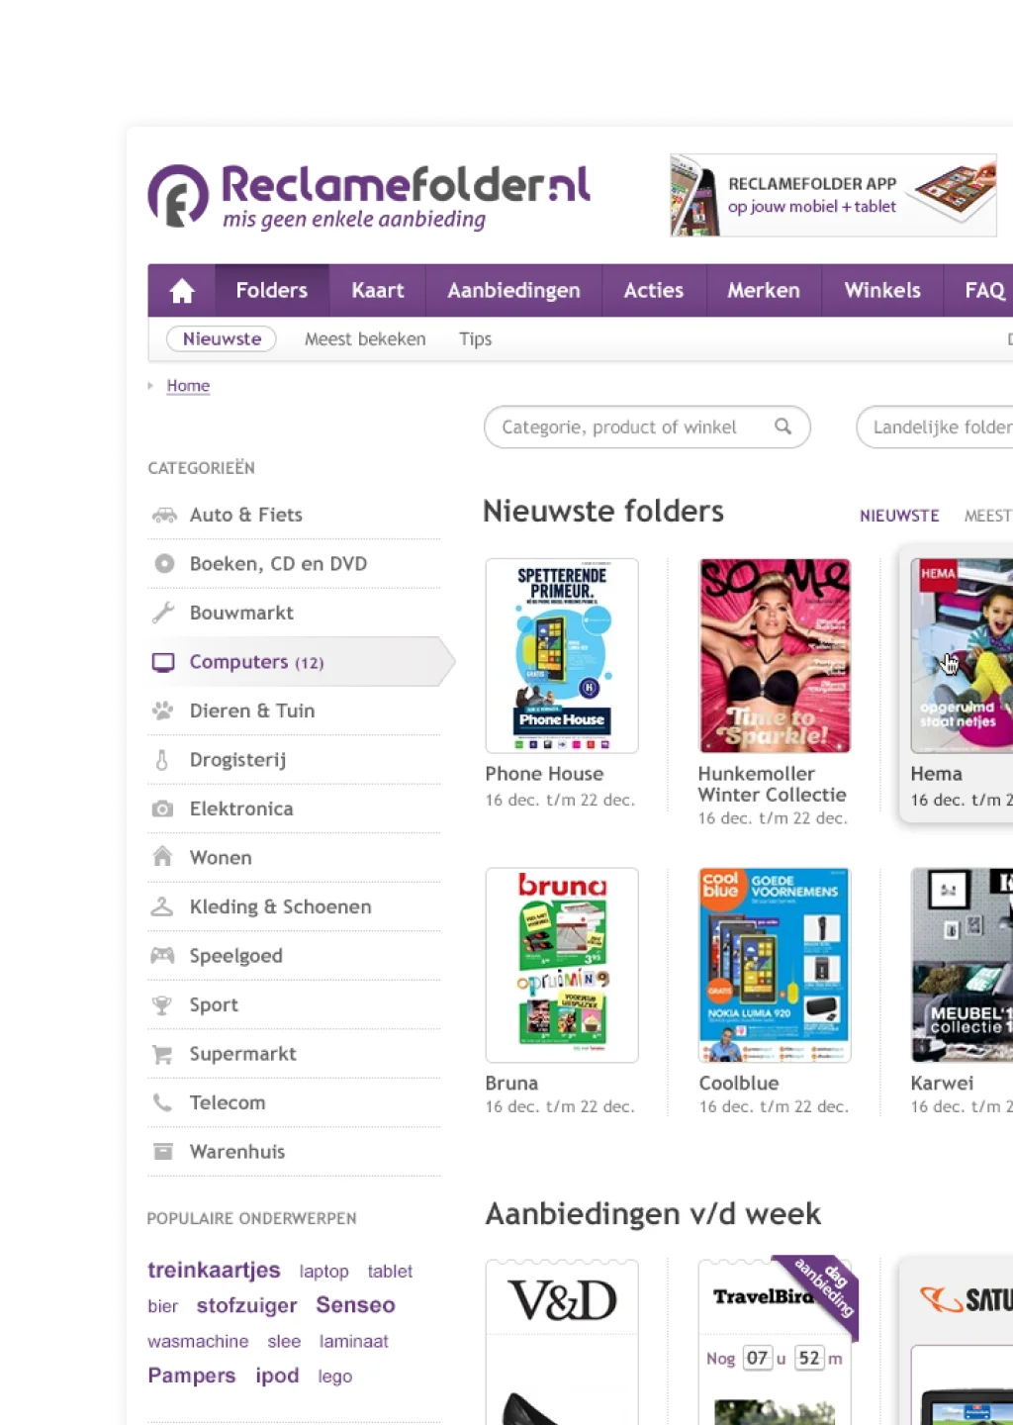Select the Supermarkt category
1013x1425 pixels.
point(294,1054)
